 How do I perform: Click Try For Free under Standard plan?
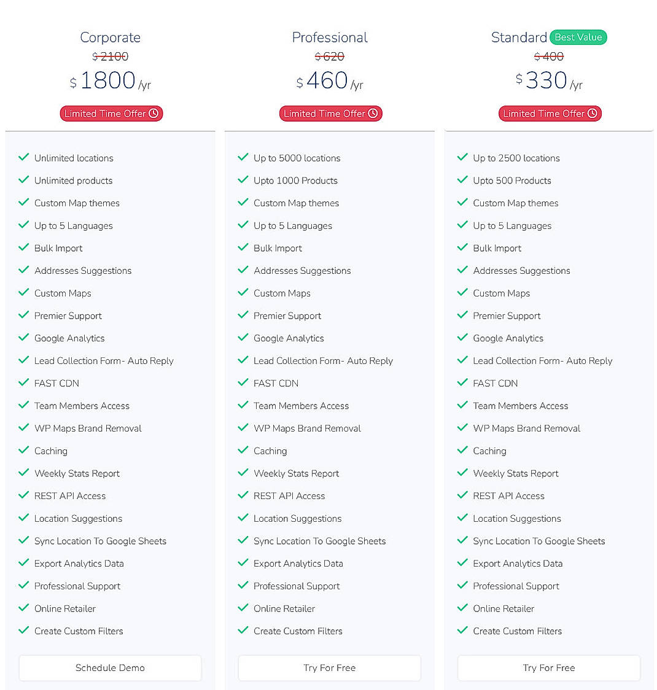[x=548, y=668]
